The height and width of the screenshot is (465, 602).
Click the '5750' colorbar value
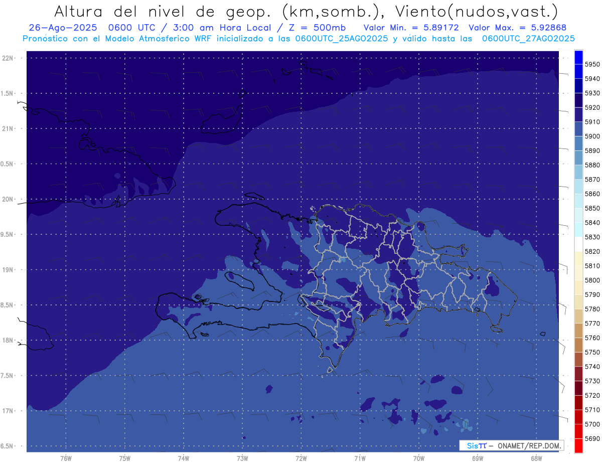(x=592, y=352)
